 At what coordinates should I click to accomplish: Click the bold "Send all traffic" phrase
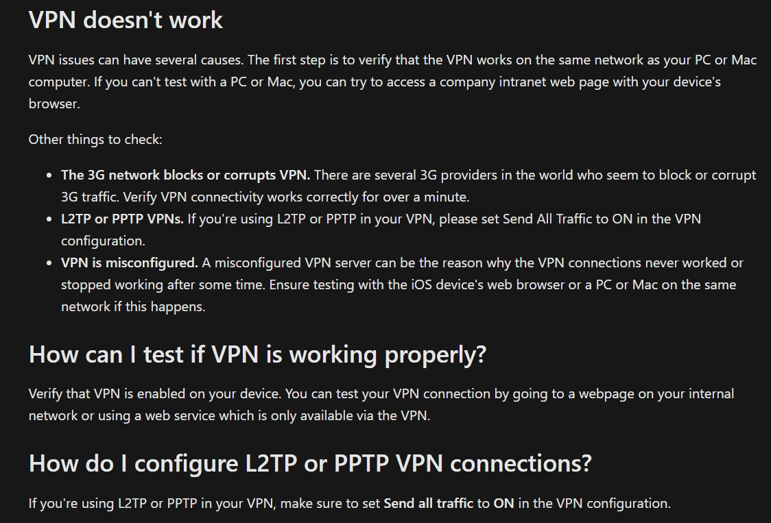(428, 503)
